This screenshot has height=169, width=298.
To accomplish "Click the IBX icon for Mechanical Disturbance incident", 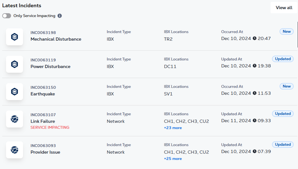I will pyautogui.click(x=15, y=37).
